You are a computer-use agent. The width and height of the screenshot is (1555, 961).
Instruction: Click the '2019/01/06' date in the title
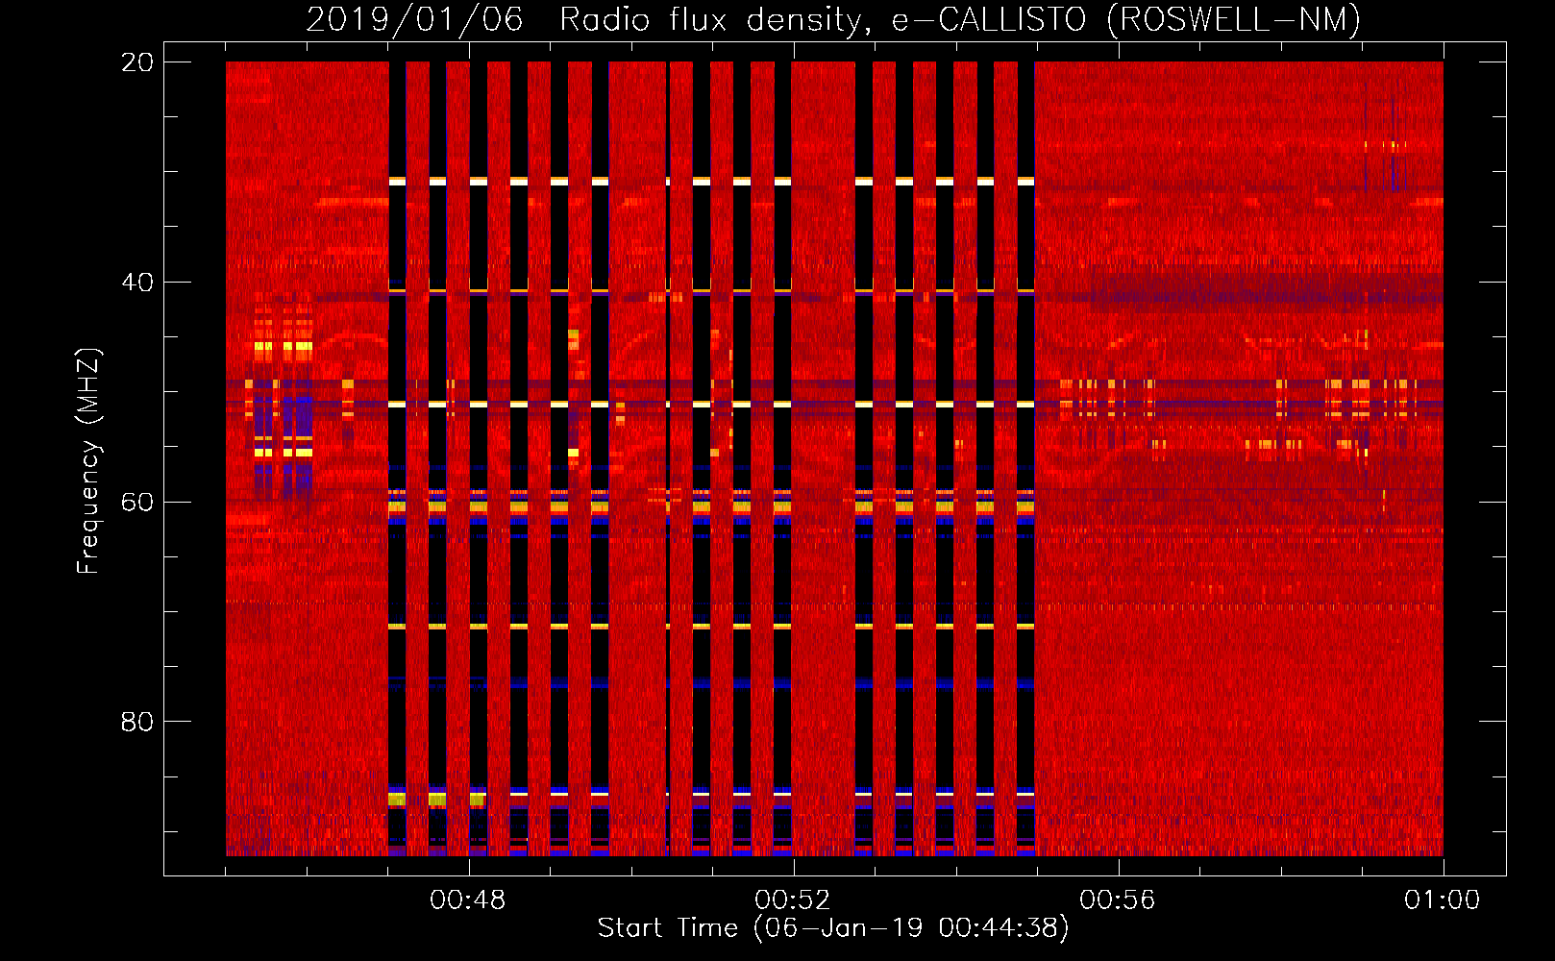414,19
